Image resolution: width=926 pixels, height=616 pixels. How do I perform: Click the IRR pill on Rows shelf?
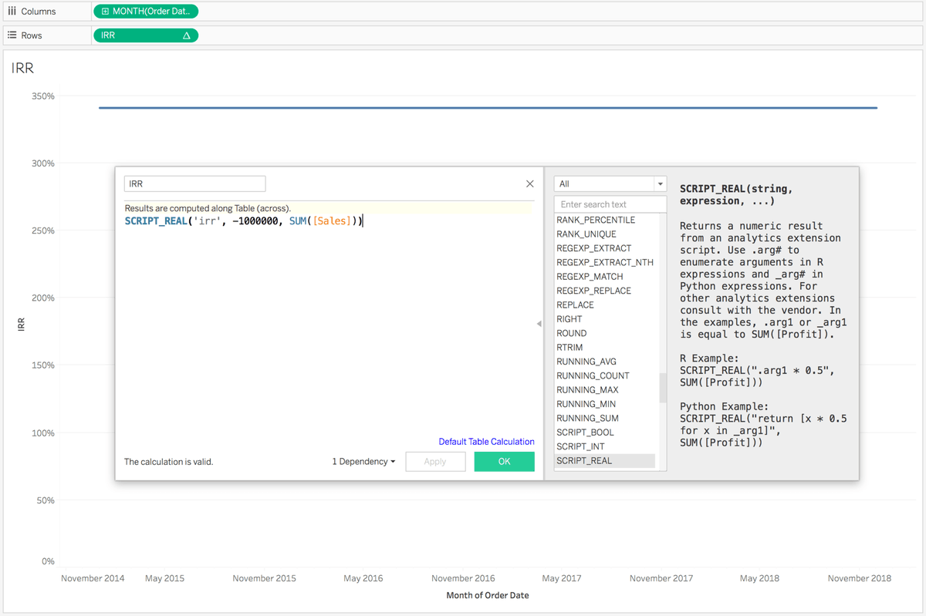click(x=145, y=35)
